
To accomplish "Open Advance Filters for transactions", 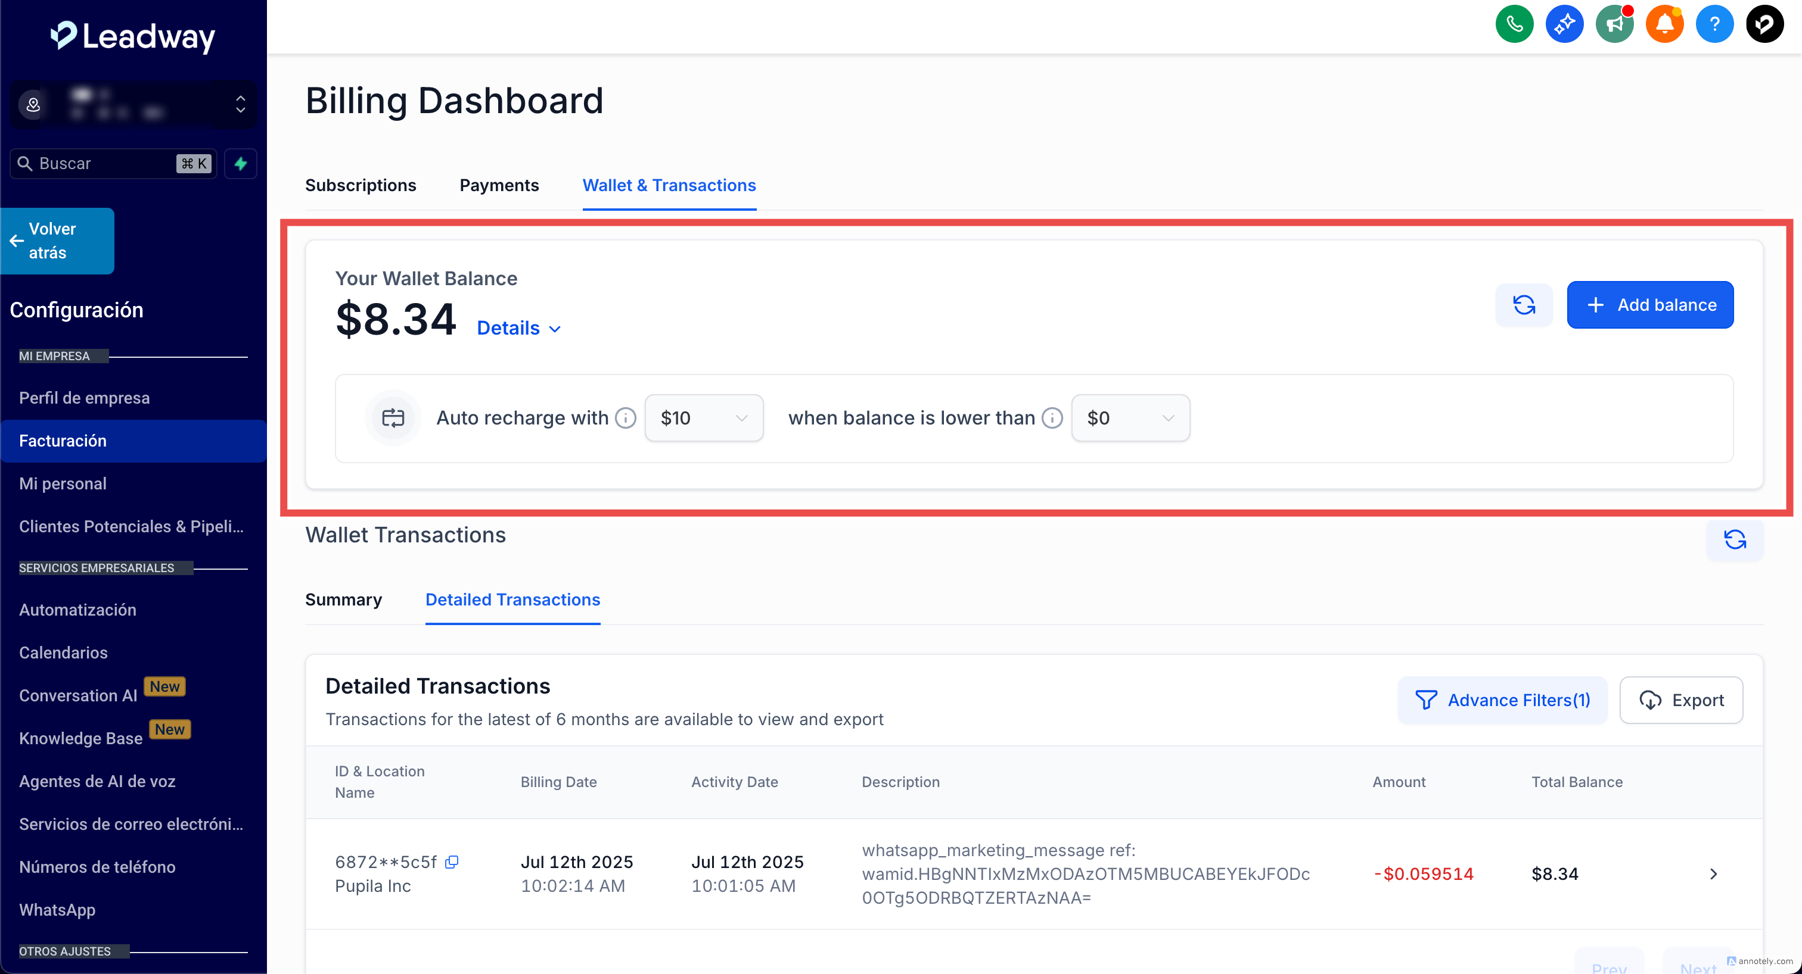I will click(1502, 700).
